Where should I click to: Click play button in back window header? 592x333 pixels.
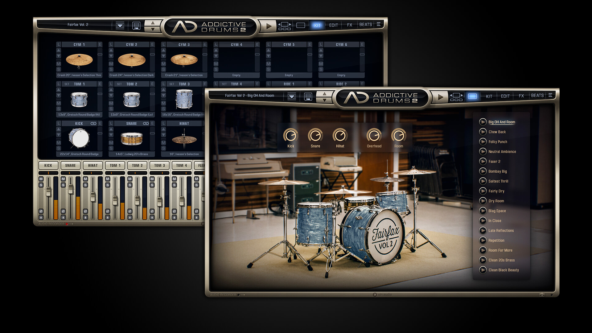[x=269, y=26]
